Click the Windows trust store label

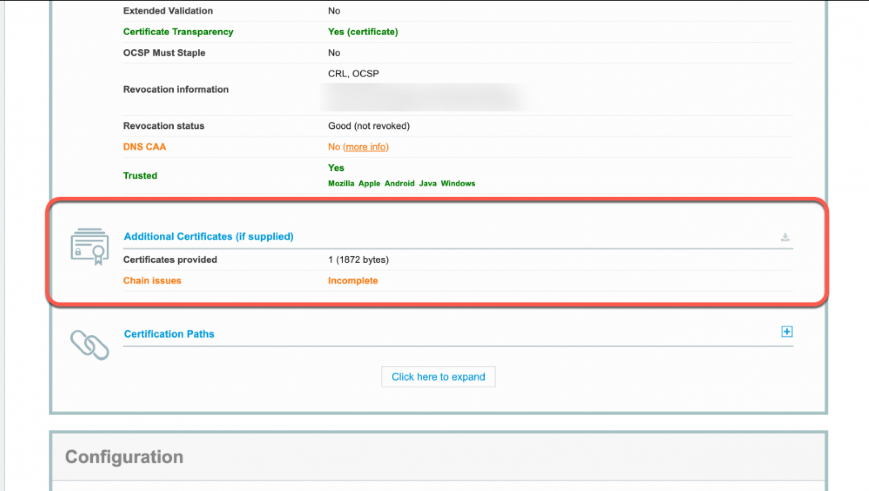(458, 184)
